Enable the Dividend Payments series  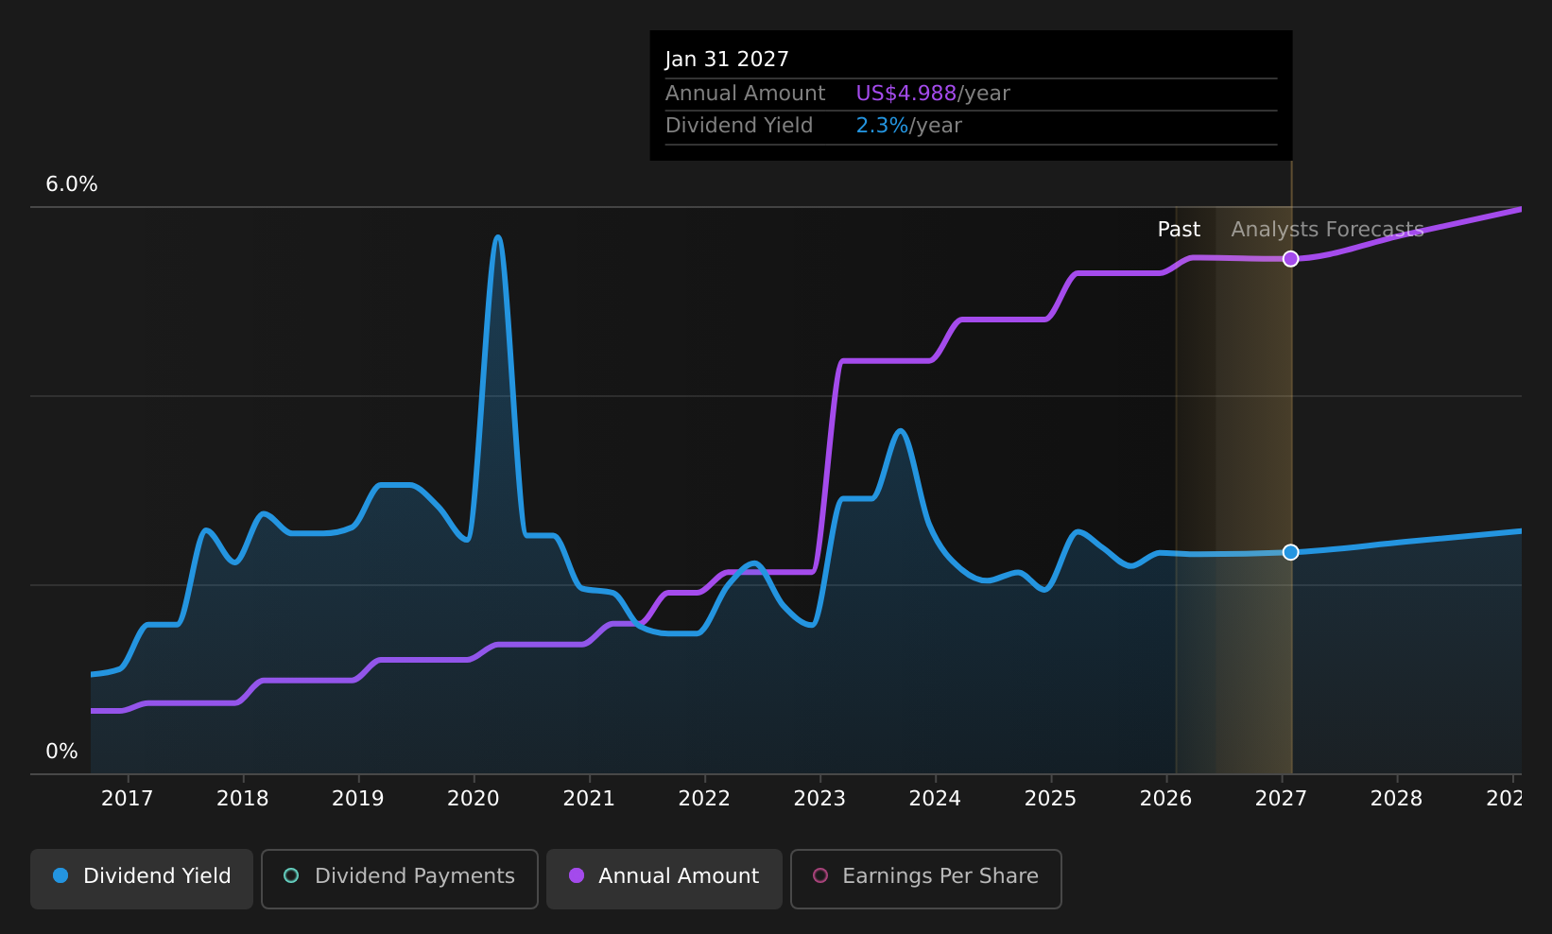tap(400, 878)
